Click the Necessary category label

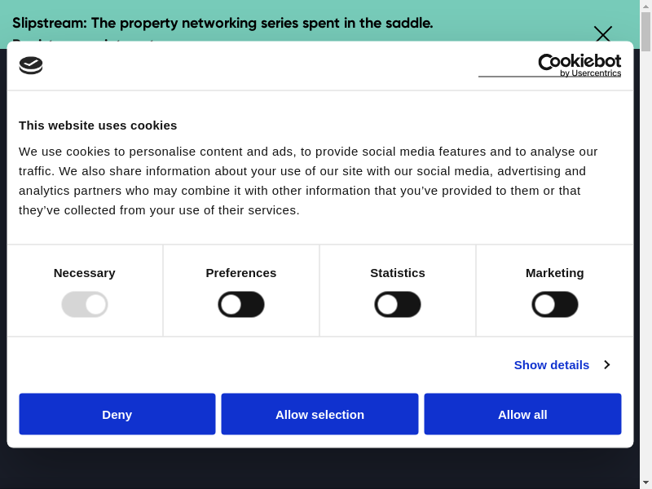click(x=85, y=273)
